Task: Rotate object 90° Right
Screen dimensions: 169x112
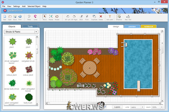Action: coord(74,17)
